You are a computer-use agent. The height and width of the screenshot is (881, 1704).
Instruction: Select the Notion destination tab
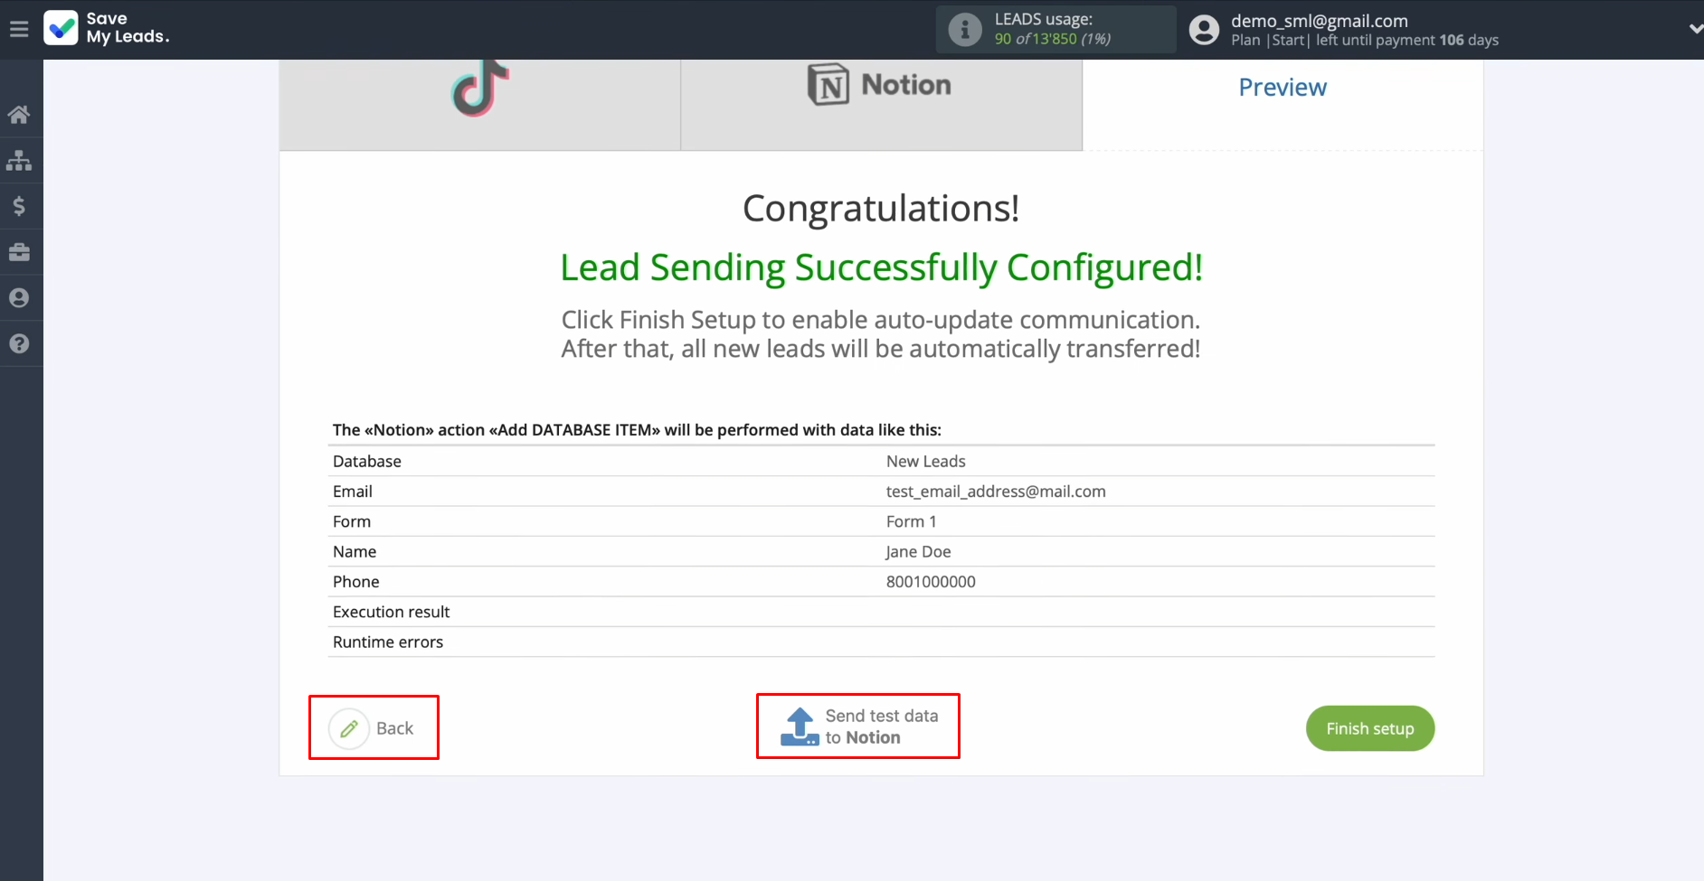coord(882,105)
